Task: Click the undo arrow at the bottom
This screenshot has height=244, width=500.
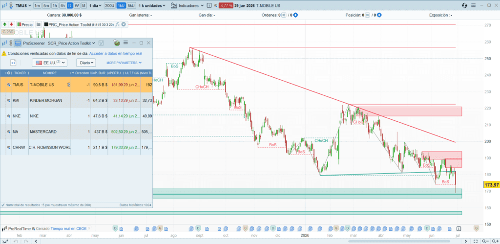Action: [16, 241]
